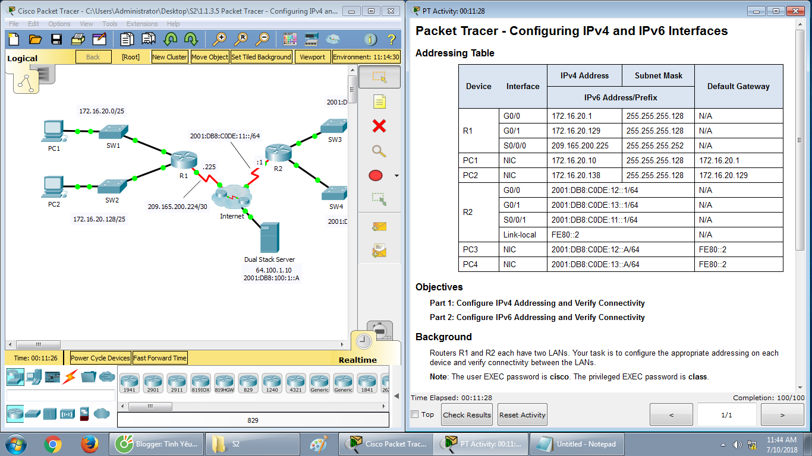Screen dimensions: 812x456
Task: Open the File menu
Action: [x=14, y=24]
